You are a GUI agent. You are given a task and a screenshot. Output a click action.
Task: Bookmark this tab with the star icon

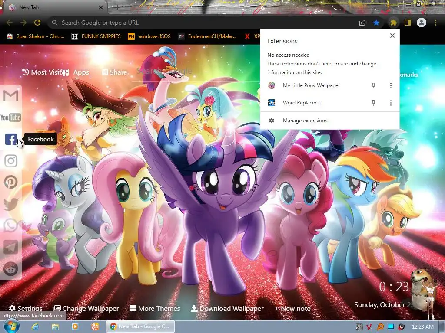376,23
